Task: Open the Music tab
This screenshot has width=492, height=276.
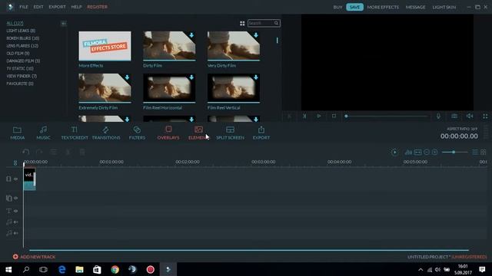Action: click(x=43, y=133)
